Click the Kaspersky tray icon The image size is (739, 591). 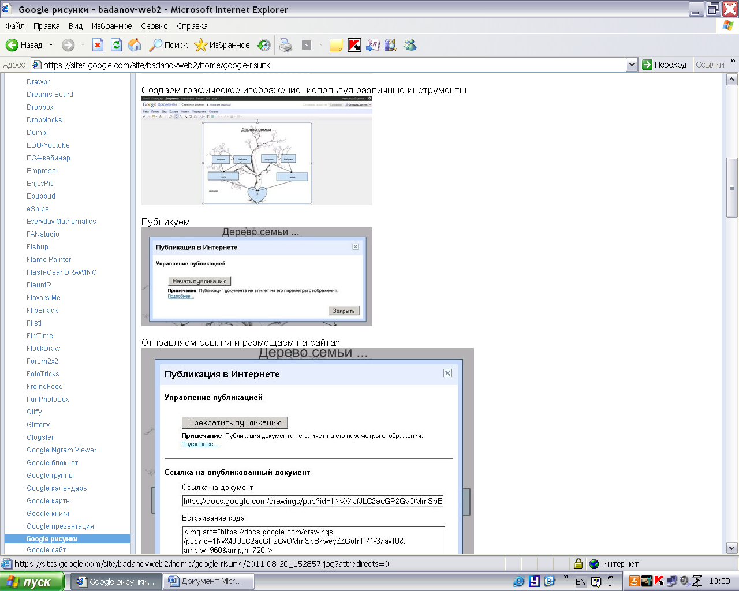point(659,581)
